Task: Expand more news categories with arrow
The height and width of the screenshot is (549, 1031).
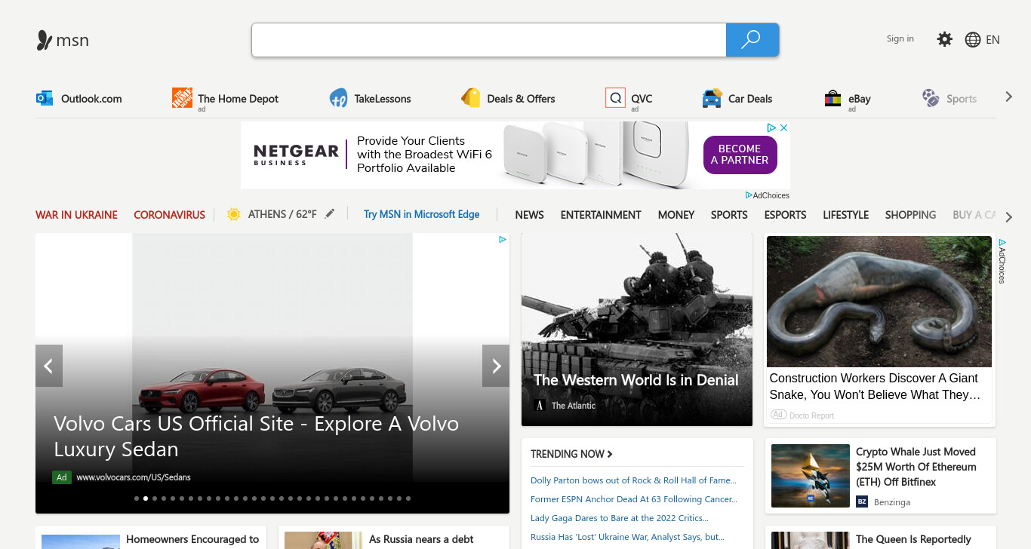Action: coord(1009,217)
